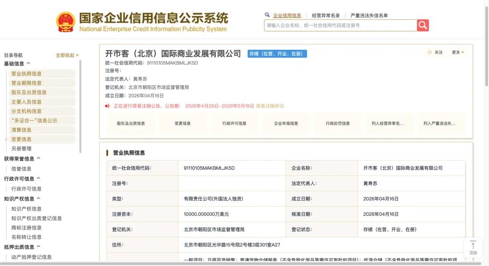Click the red search magnifier button

[422, 25]
